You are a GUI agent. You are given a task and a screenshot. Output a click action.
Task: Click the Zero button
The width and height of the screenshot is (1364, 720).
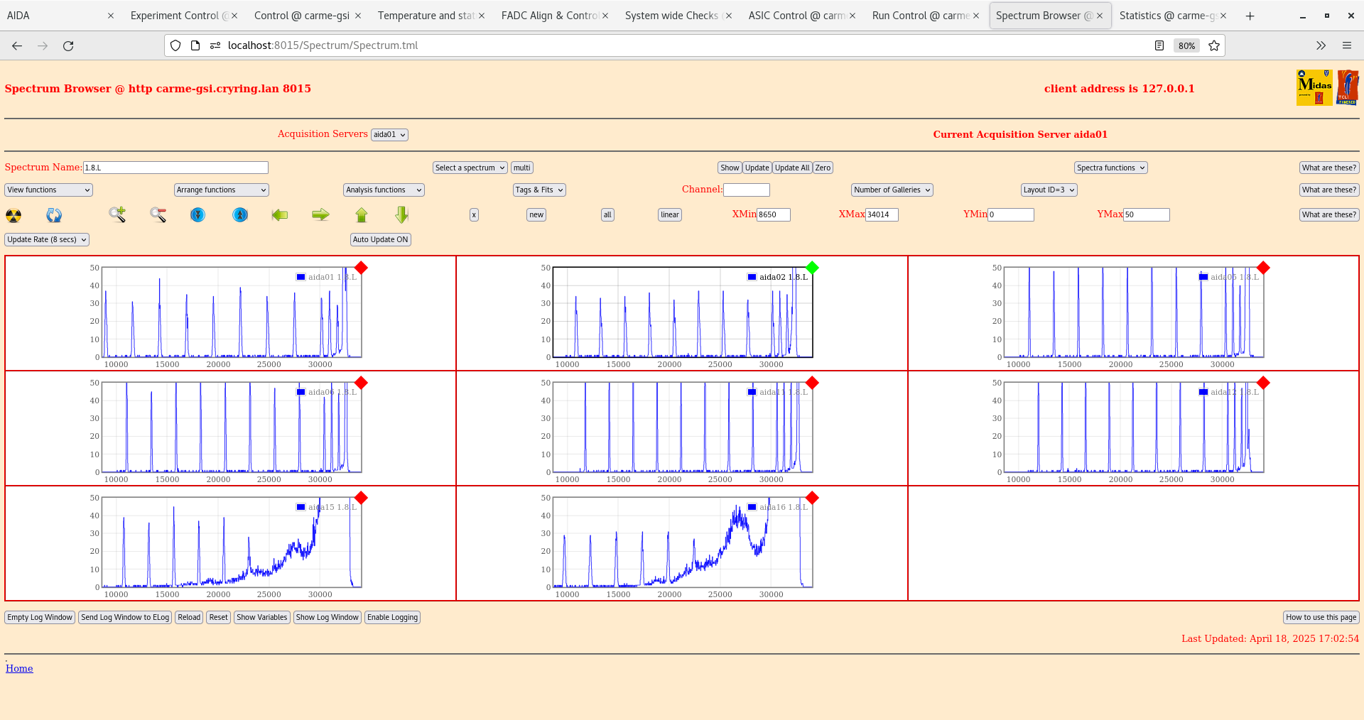pos(823,168)
